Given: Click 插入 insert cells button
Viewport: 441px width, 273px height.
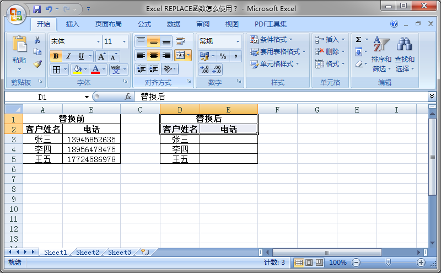Looking at the screenshot, I should [x=330, y=40].
